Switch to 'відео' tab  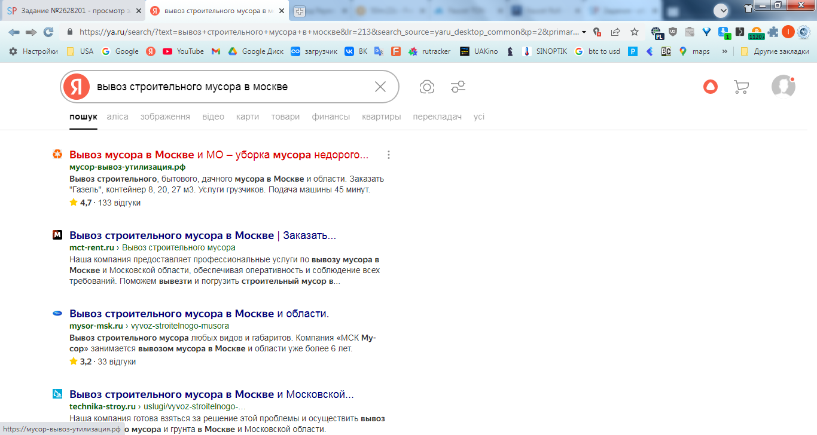(x=214, y=117)
